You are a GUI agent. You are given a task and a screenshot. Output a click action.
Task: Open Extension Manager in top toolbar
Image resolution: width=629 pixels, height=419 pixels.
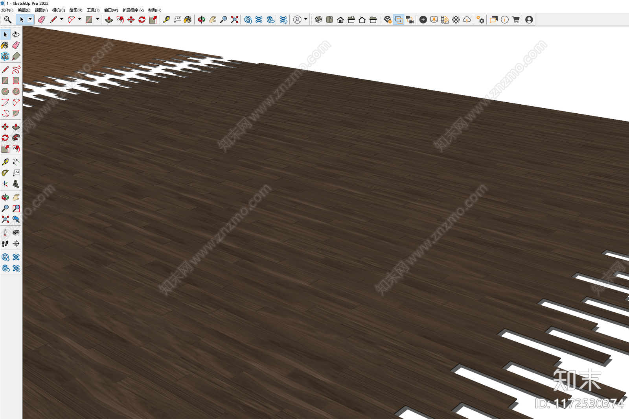point(283,19)
